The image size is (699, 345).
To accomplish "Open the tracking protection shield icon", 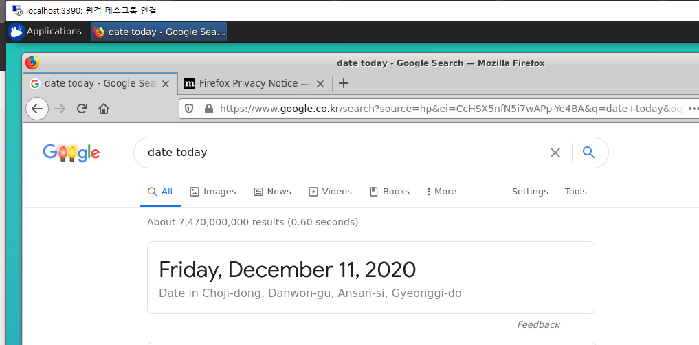I will coord(189,109).
